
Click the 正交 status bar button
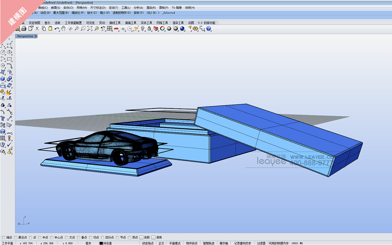pos(161,243)
